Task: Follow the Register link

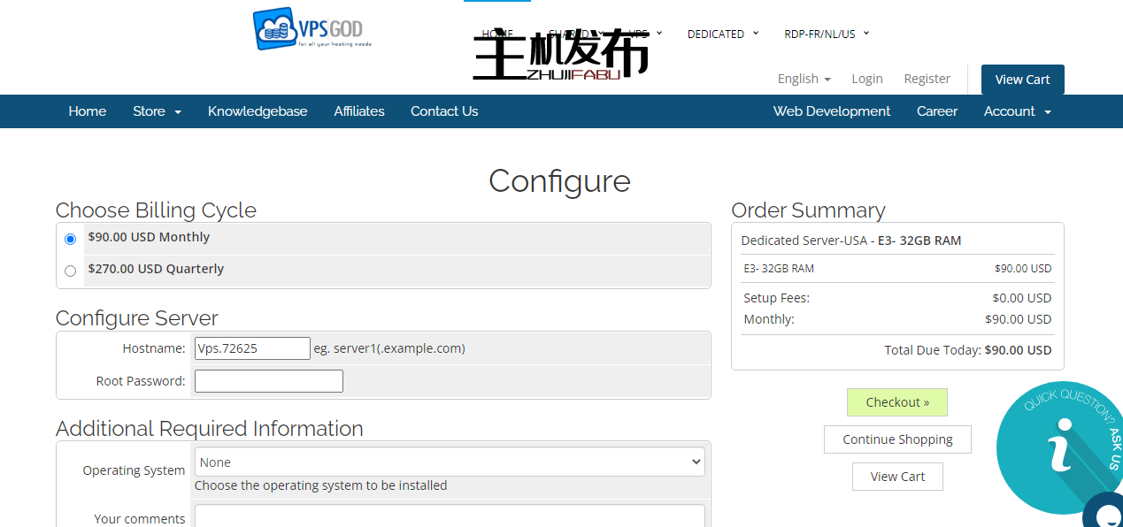Action: pos(927,79)
